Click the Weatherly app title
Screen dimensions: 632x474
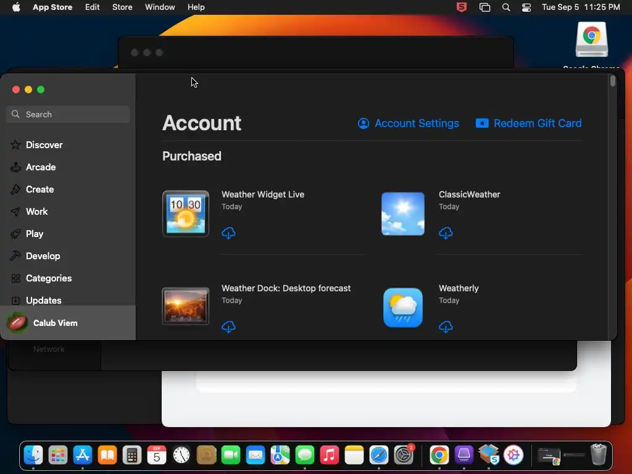click(x=459, y=288)
